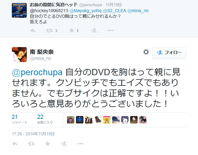Viewport: 198px width, 155px height.
Task: Reply to main tweet at bottom
Action: tap(15, 143)
